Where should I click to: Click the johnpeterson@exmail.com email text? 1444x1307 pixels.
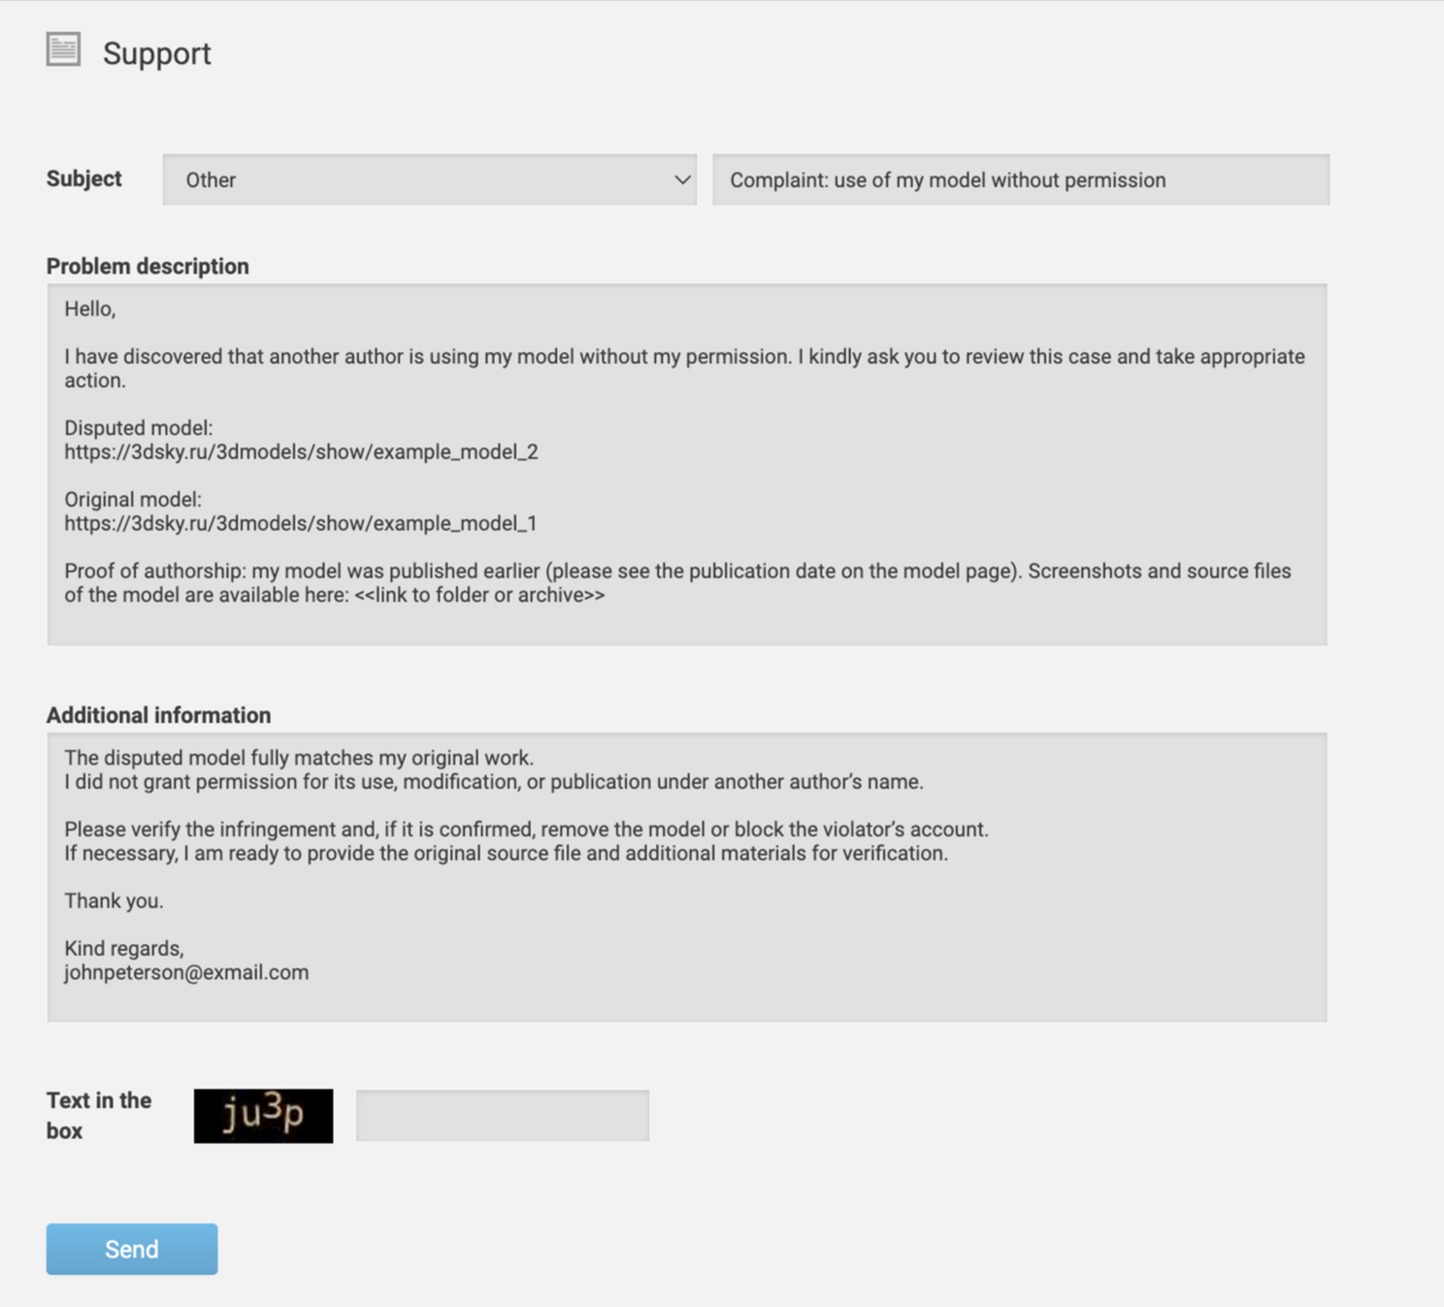(186, 973)
